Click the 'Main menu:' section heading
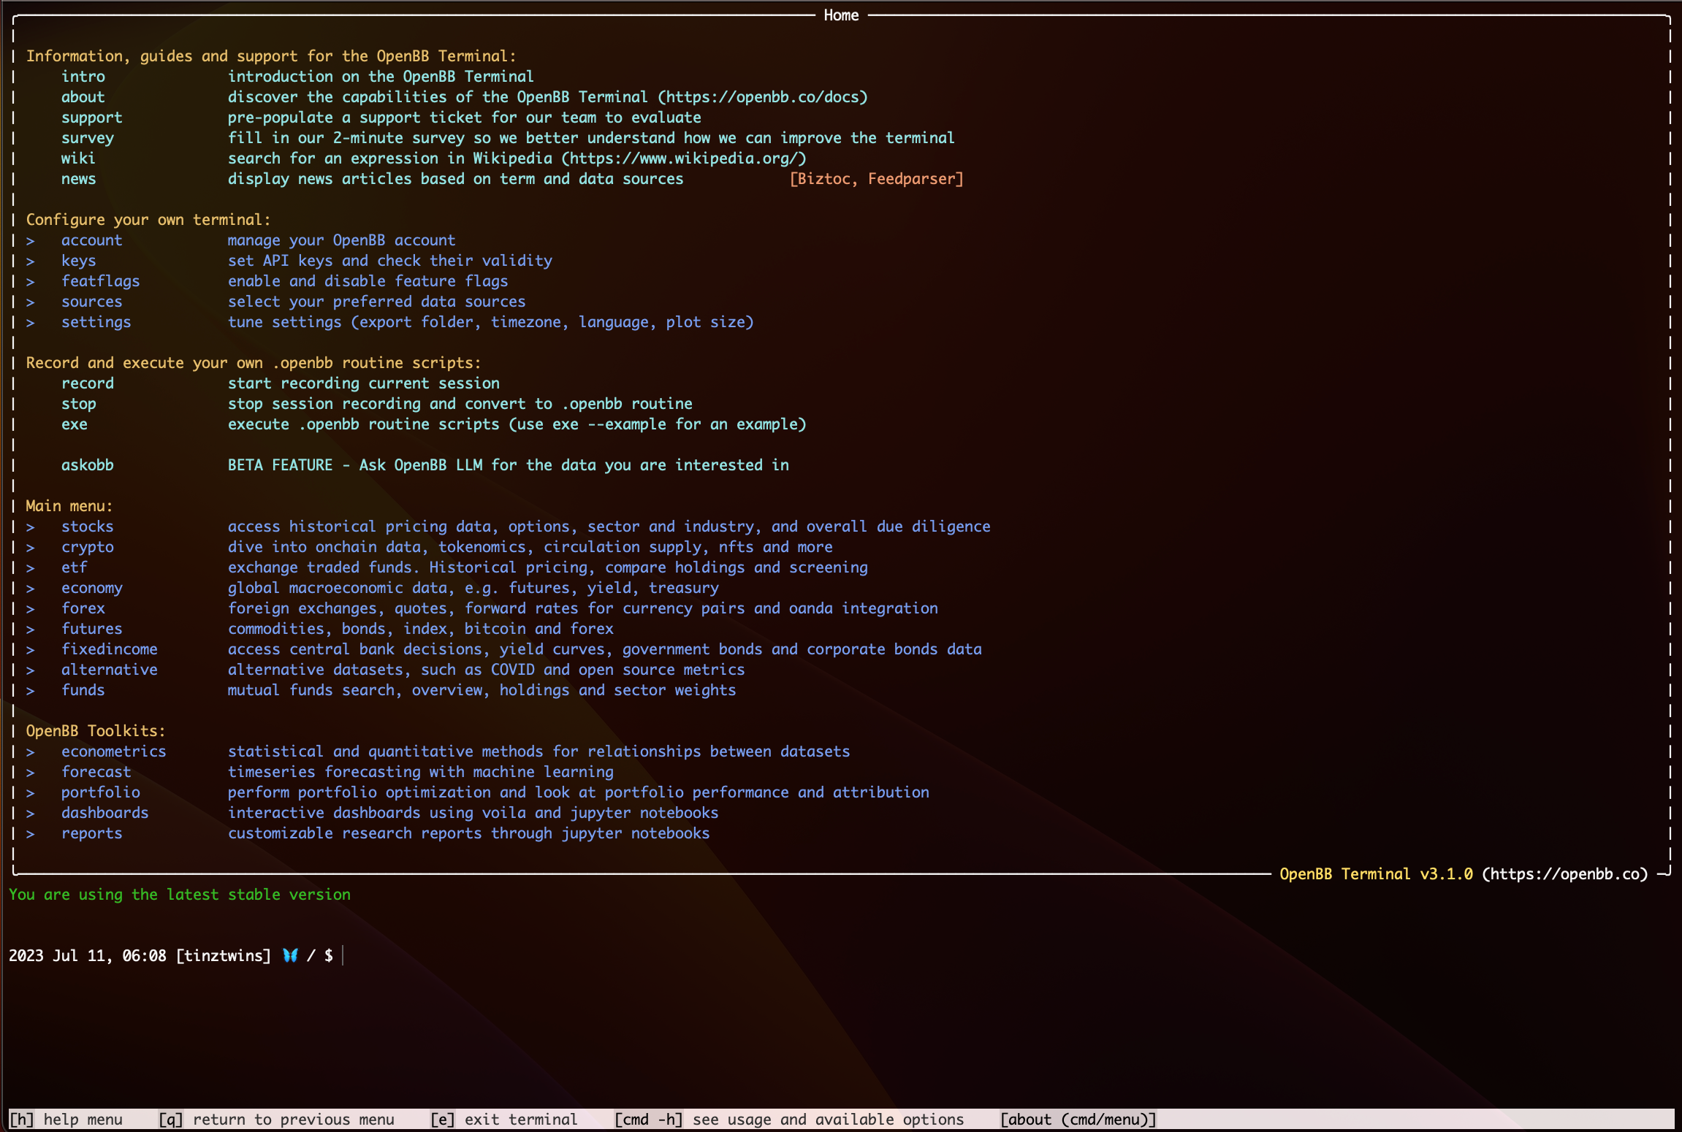The height and width of the screenshot is (1132, 1682). coord(69,506)
